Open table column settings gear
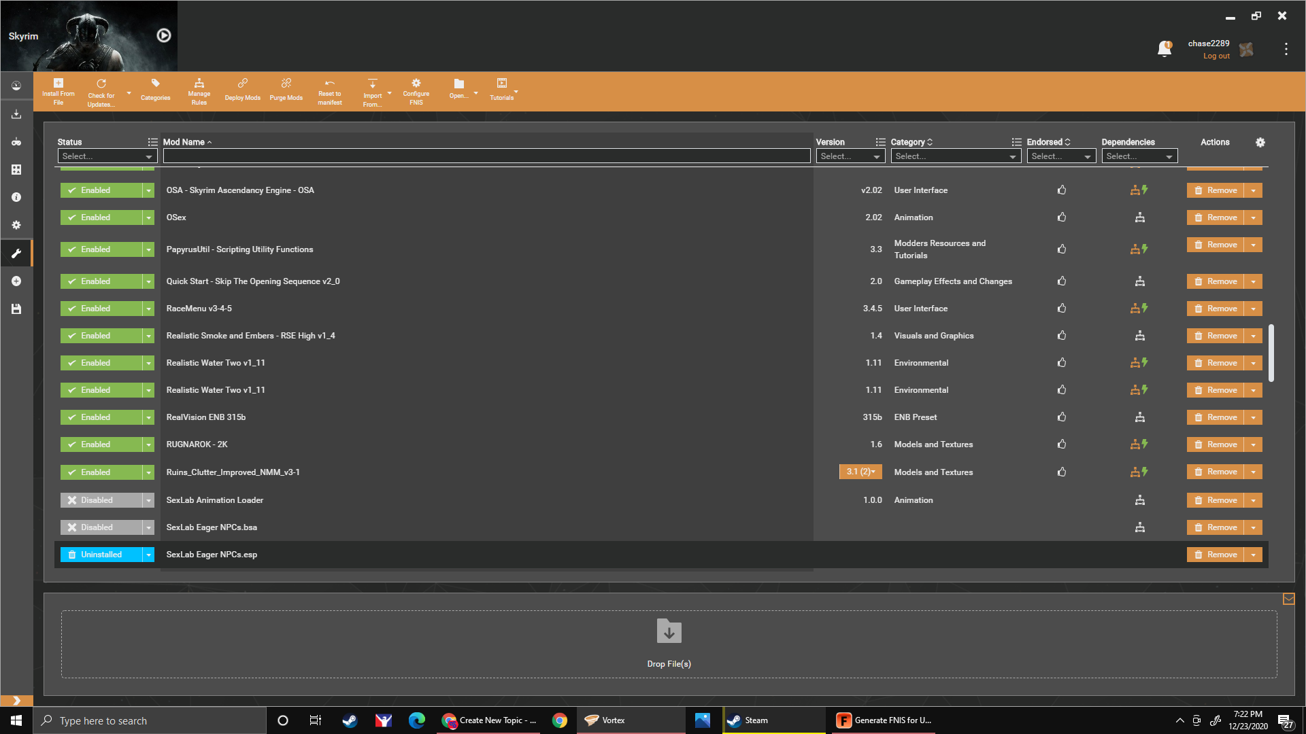The height and width of the screenshot is (734, 1306). (x=1260, y=142)
